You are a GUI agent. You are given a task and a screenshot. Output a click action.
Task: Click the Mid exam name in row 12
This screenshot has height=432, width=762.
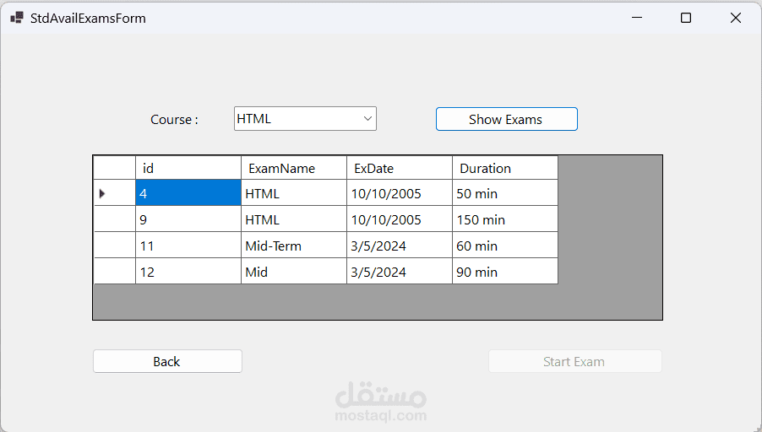[x=294, y=272]
